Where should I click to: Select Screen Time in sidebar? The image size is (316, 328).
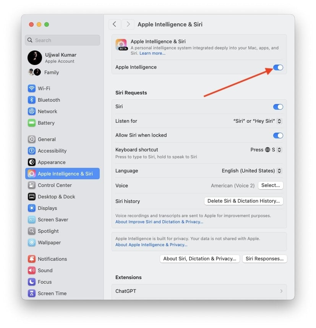click(x=62, y=294)
